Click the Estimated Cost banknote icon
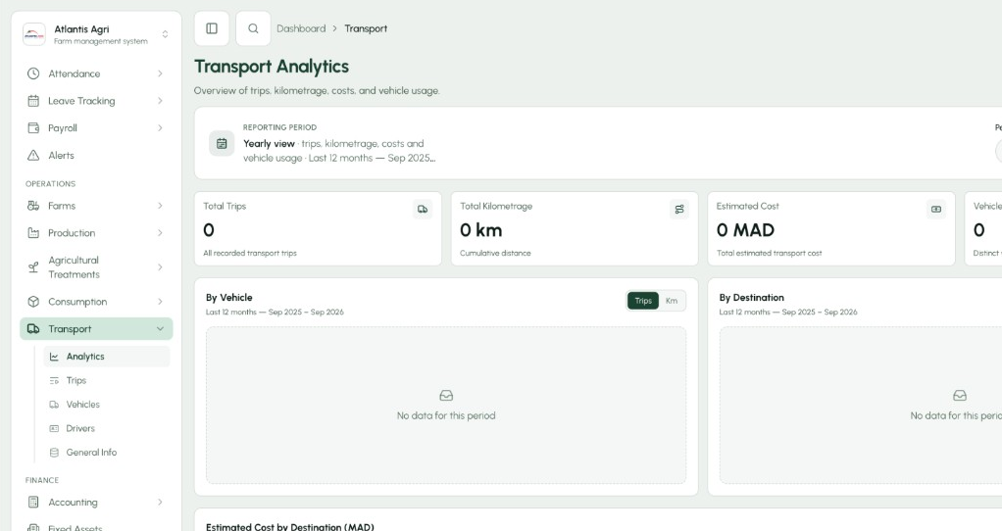This screenshot has width=1002, height=531. 936,210
